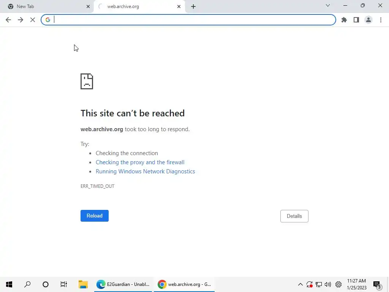Go forward using the browser forward arrow

click(x=21, y=20)
